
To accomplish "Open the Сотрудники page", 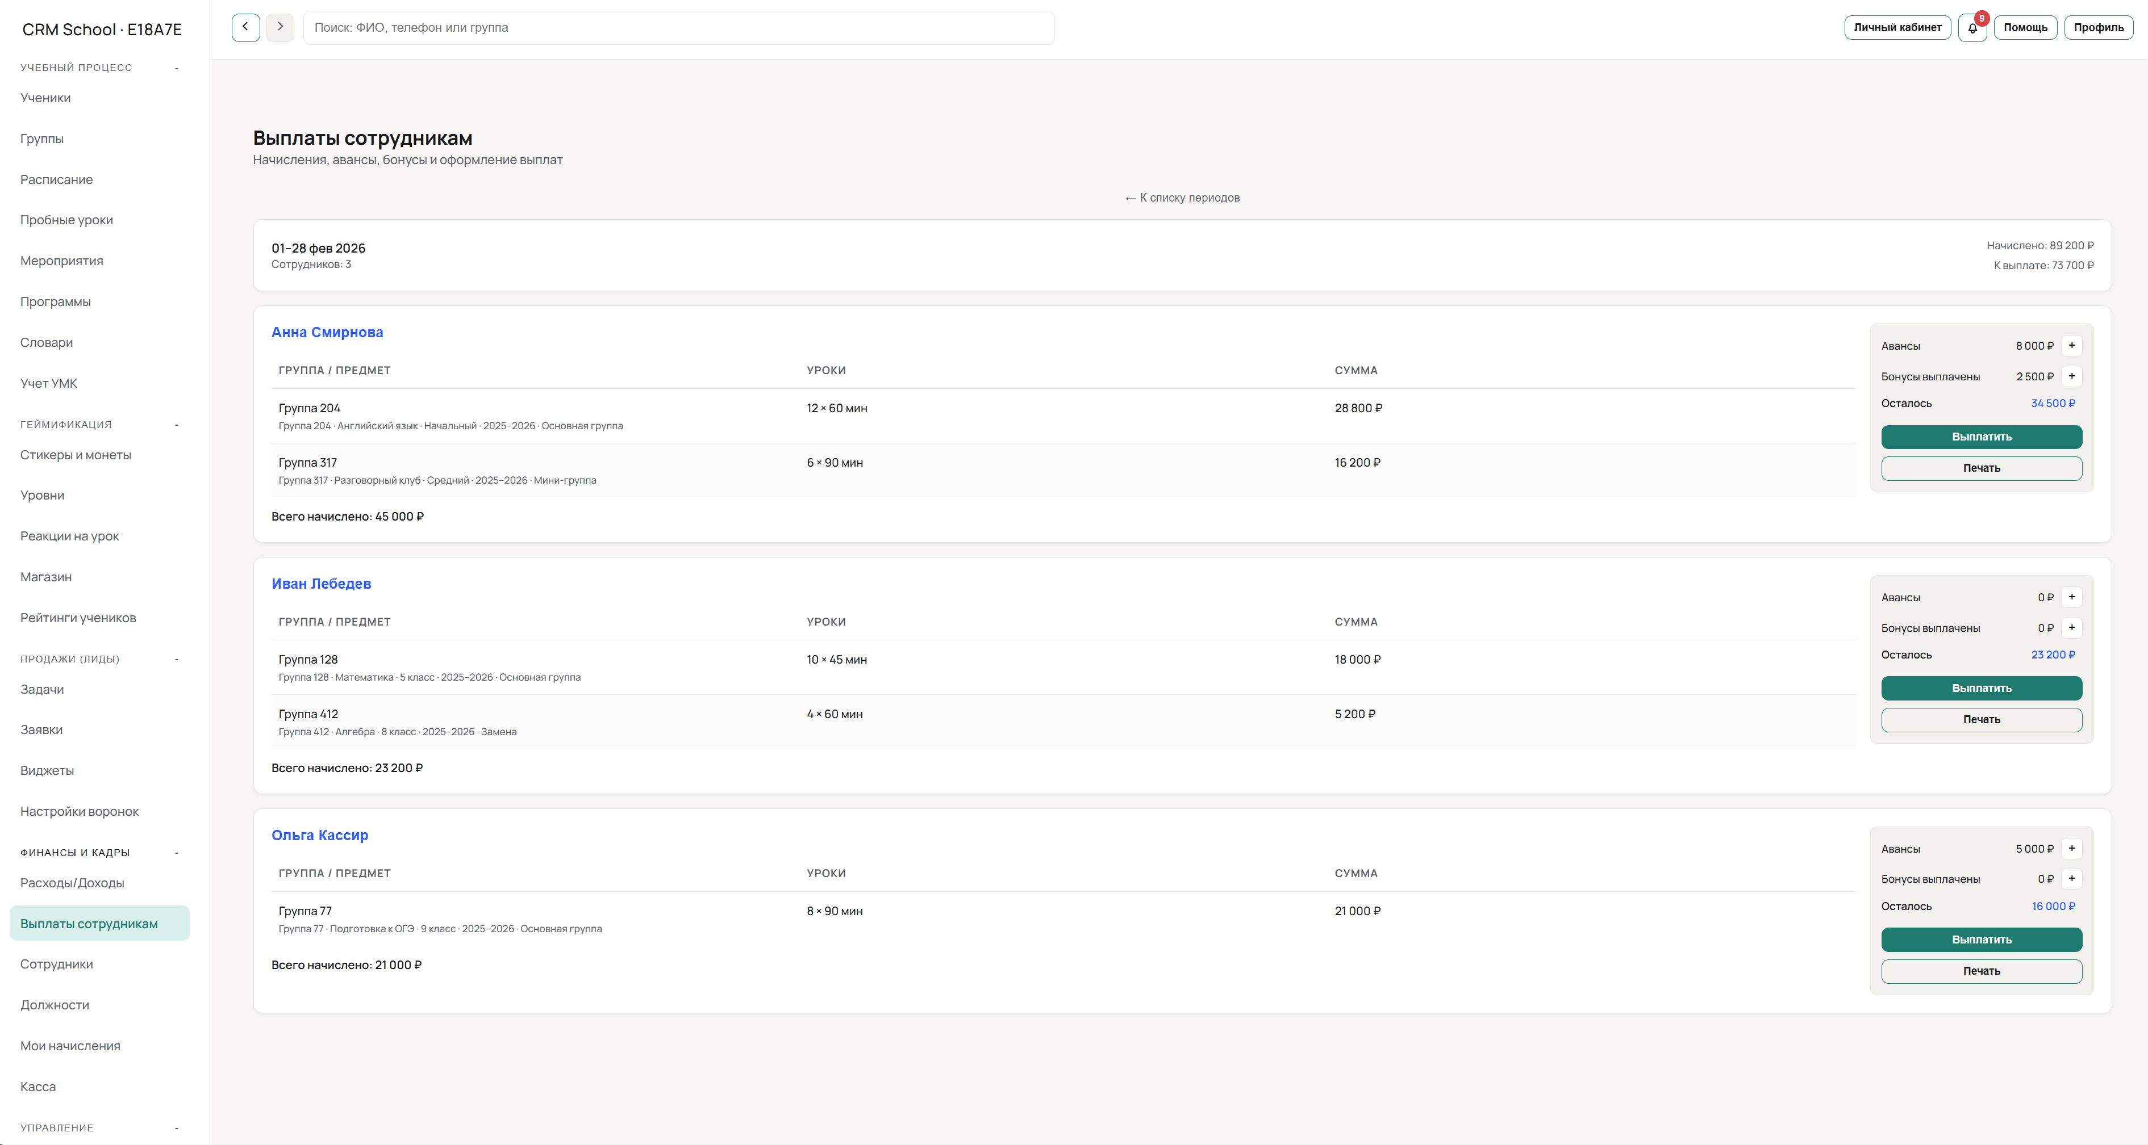I will (x=56, y=964).
